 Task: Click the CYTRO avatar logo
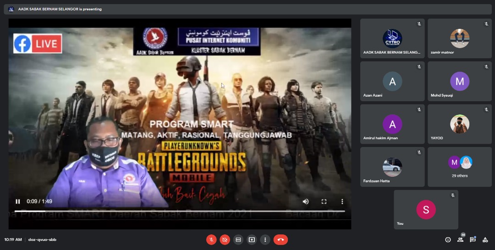click(392, 38)
